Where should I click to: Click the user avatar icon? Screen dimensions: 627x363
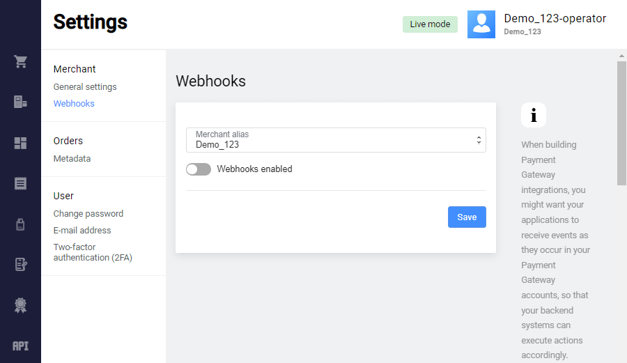(481, 24)
